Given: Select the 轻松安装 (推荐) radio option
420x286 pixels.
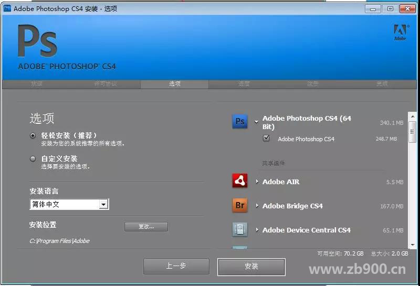Looking at the screenshot, I should 33,135.
